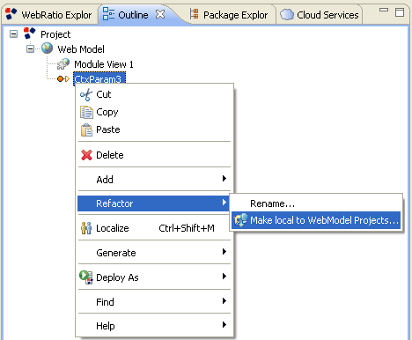
Task: Open the Generate menu entry
Action: 154,253
